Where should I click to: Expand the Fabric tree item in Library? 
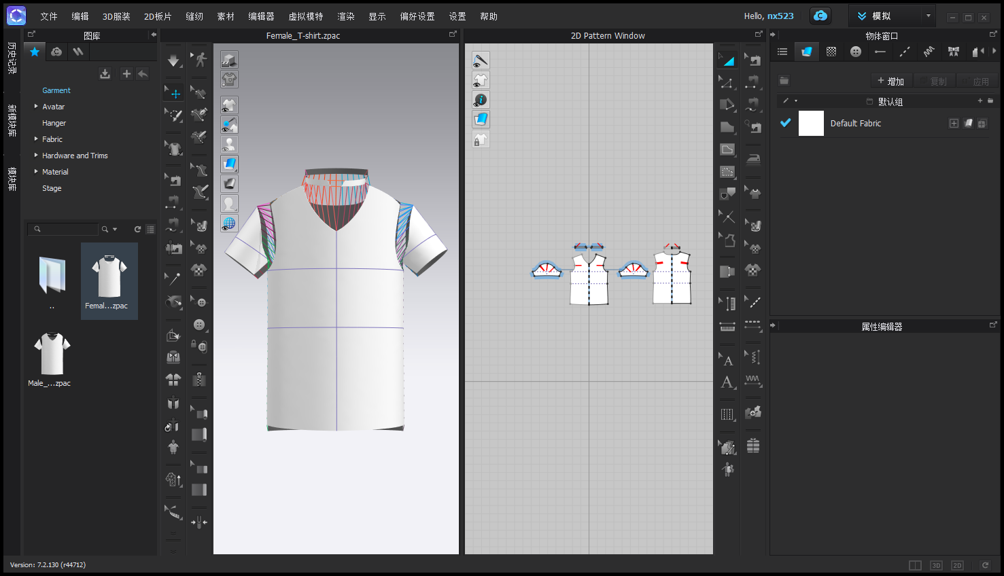click(36, 139)
